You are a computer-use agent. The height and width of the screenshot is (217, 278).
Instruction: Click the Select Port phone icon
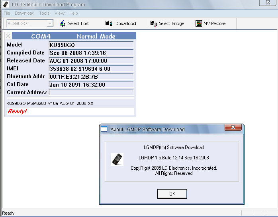(63, 23)
